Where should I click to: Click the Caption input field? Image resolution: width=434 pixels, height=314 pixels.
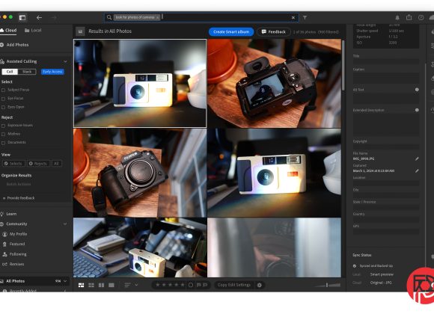pyautogui.click(x=386, y=78)
